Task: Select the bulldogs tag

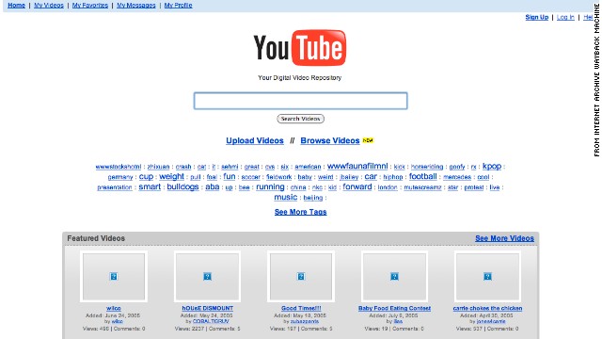Action: [182, 186]
